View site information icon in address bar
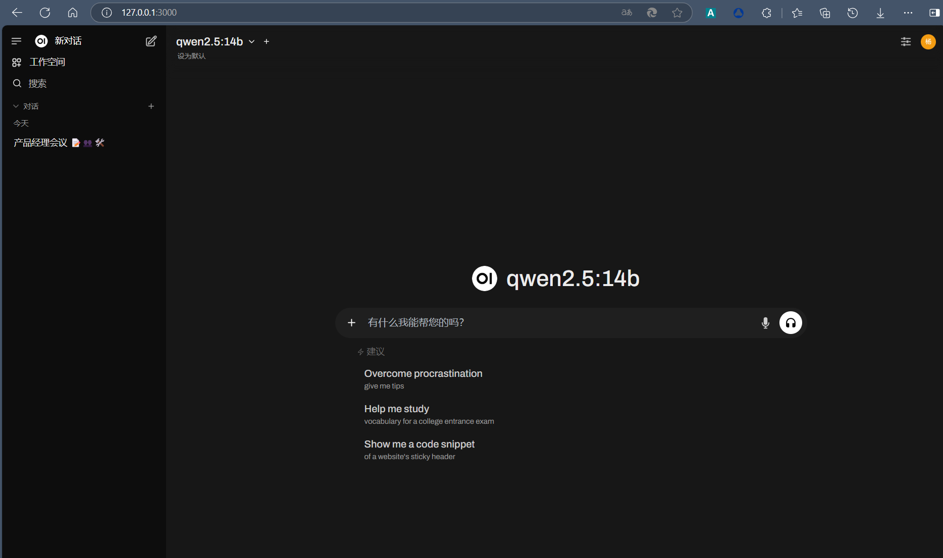This screenshot has width=943, height=558. pyautogui.click(x=107, y=13)
